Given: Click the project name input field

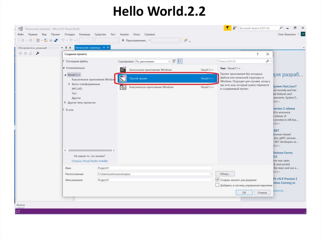Looking at the screenshot, I should pos(155,168).
